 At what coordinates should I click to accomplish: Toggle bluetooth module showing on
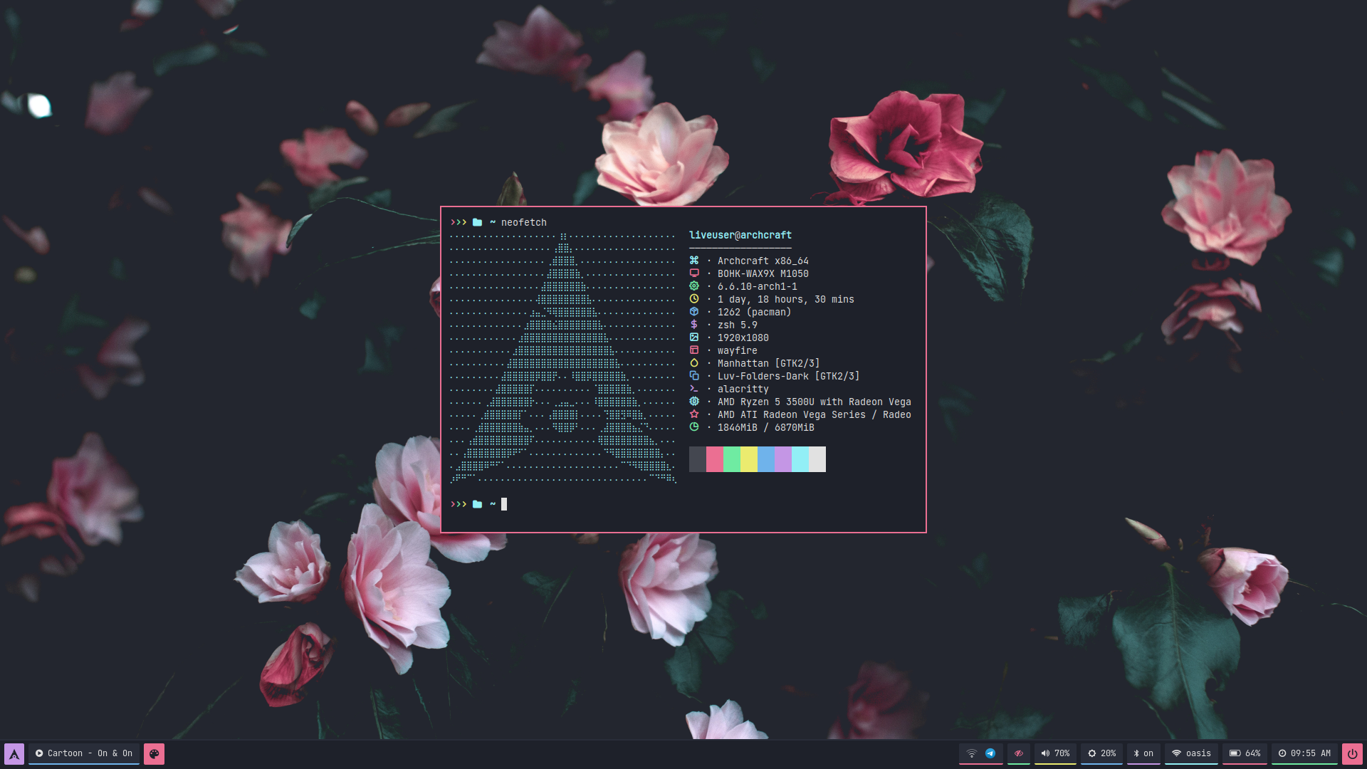pyautogui.click(x=1143, y=753)
